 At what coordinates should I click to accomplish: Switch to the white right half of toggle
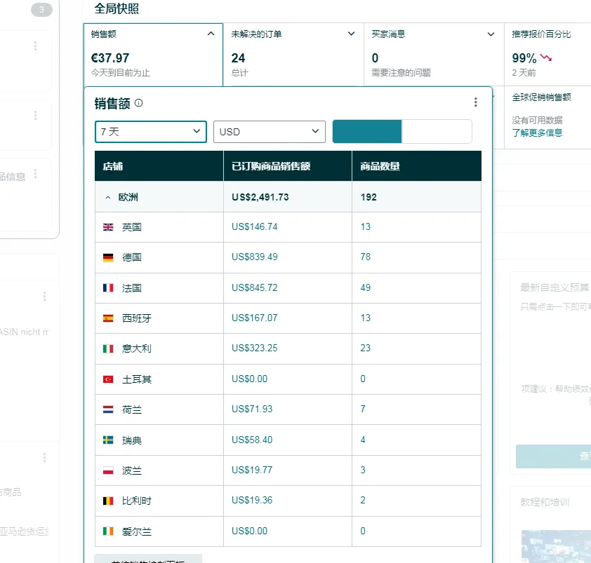(x=437, y=131)
